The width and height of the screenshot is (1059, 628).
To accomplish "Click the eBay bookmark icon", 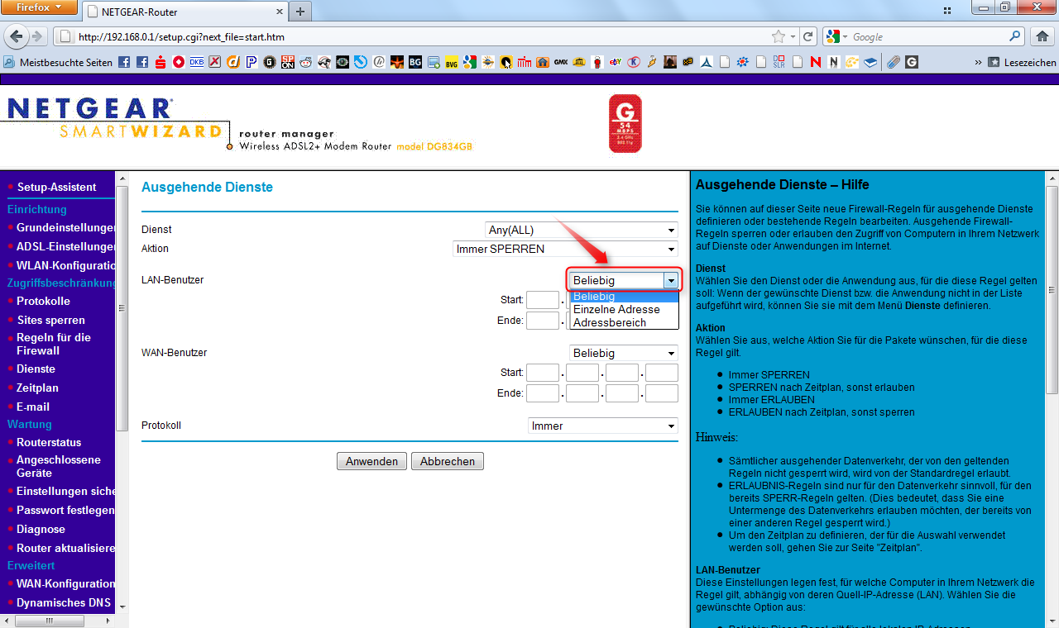I will pyautogui.click(x=616, y=62).
